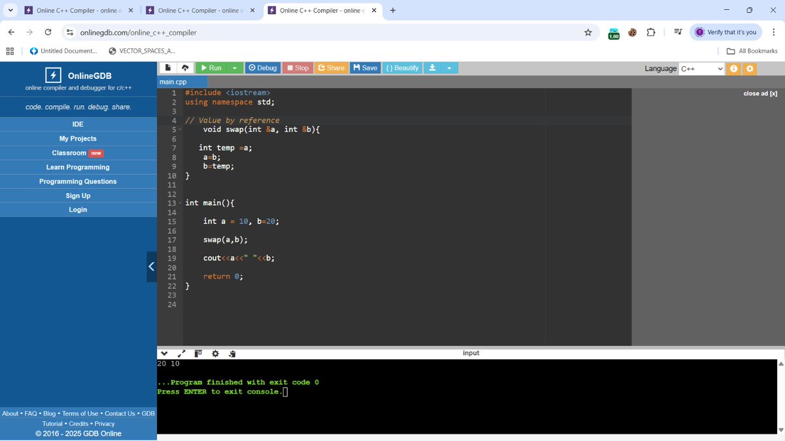Bookmark the page with the star icon
This screenshot has width=785, height=441.
coord(587,31)
